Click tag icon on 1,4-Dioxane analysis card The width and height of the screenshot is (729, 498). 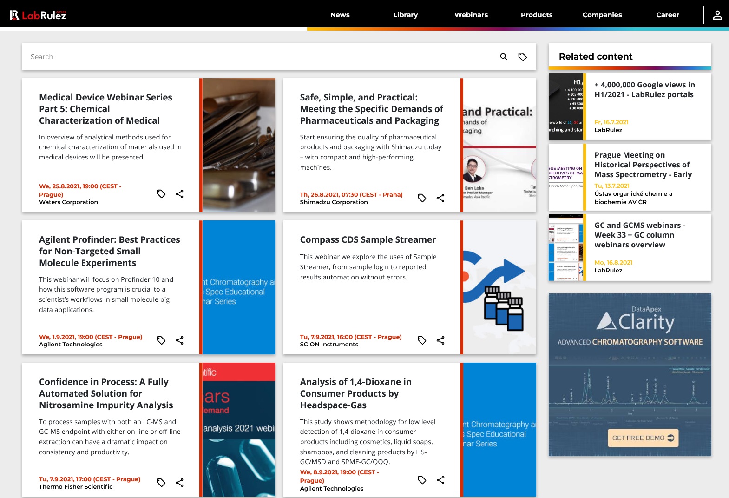click(x=422, y=480)
